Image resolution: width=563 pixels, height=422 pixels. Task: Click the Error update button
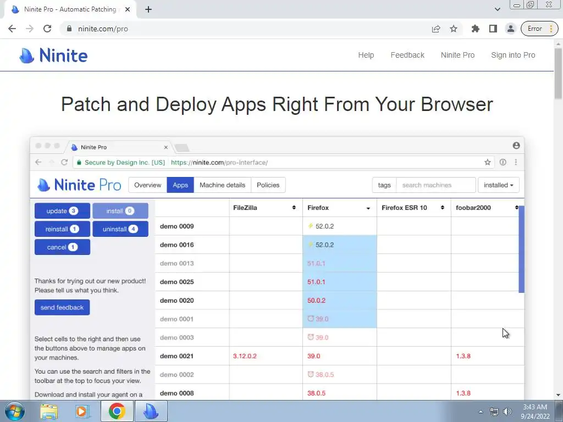539,29
